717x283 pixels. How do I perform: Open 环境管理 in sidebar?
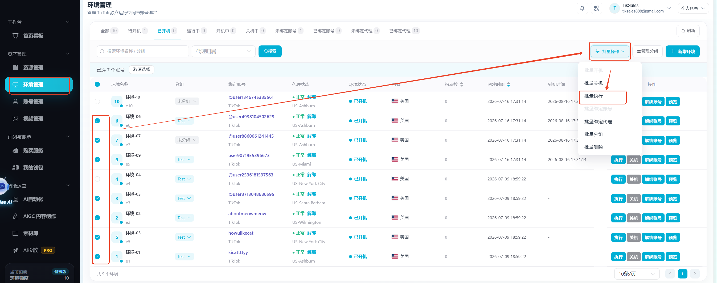click(x=39, y=85)
